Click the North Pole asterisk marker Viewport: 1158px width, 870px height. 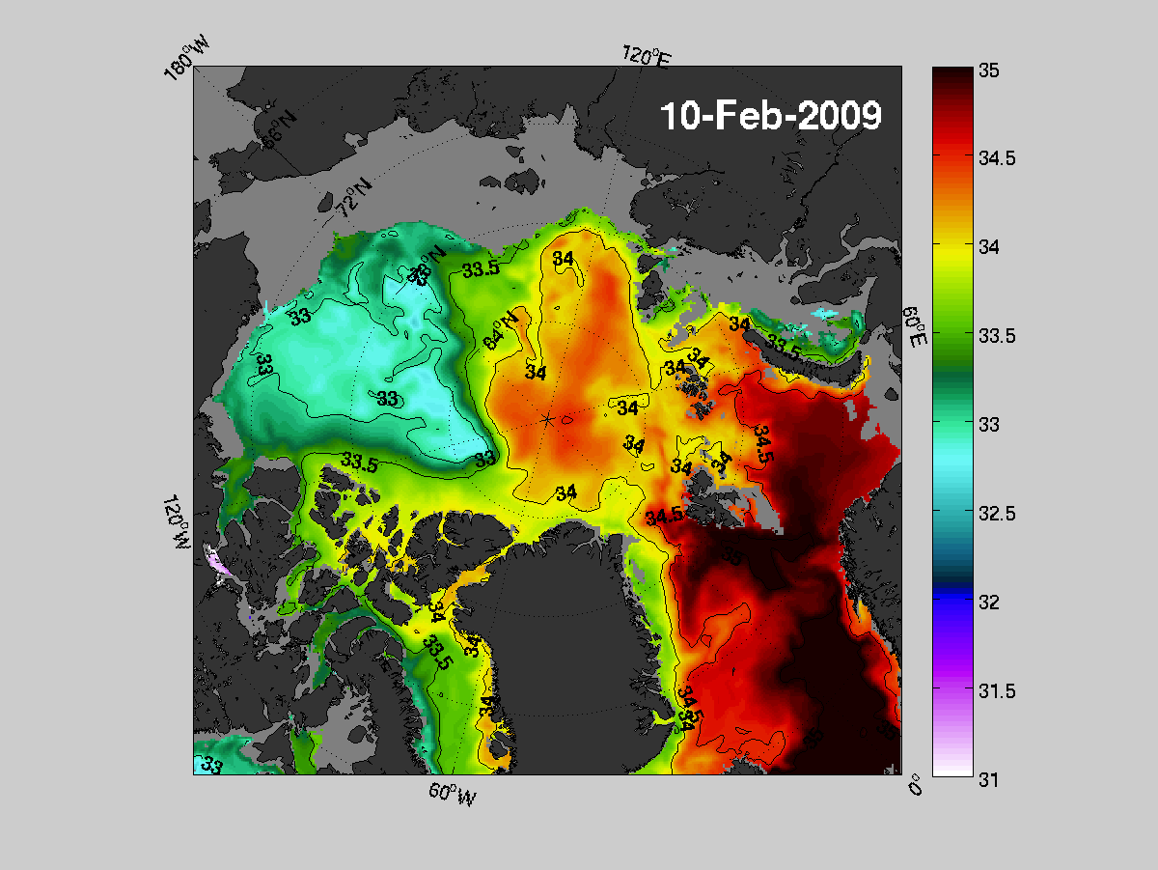[547, 420]
